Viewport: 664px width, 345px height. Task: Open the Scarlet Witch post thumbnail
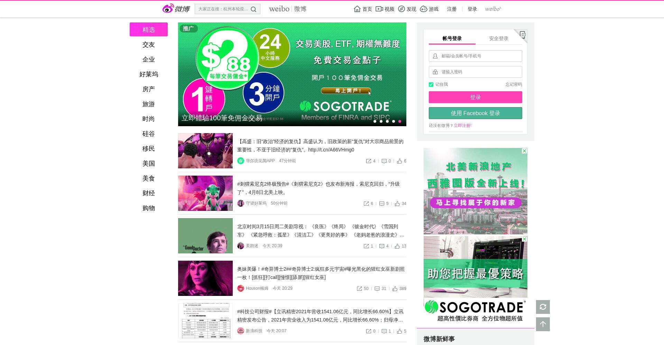tap(205, 278)
